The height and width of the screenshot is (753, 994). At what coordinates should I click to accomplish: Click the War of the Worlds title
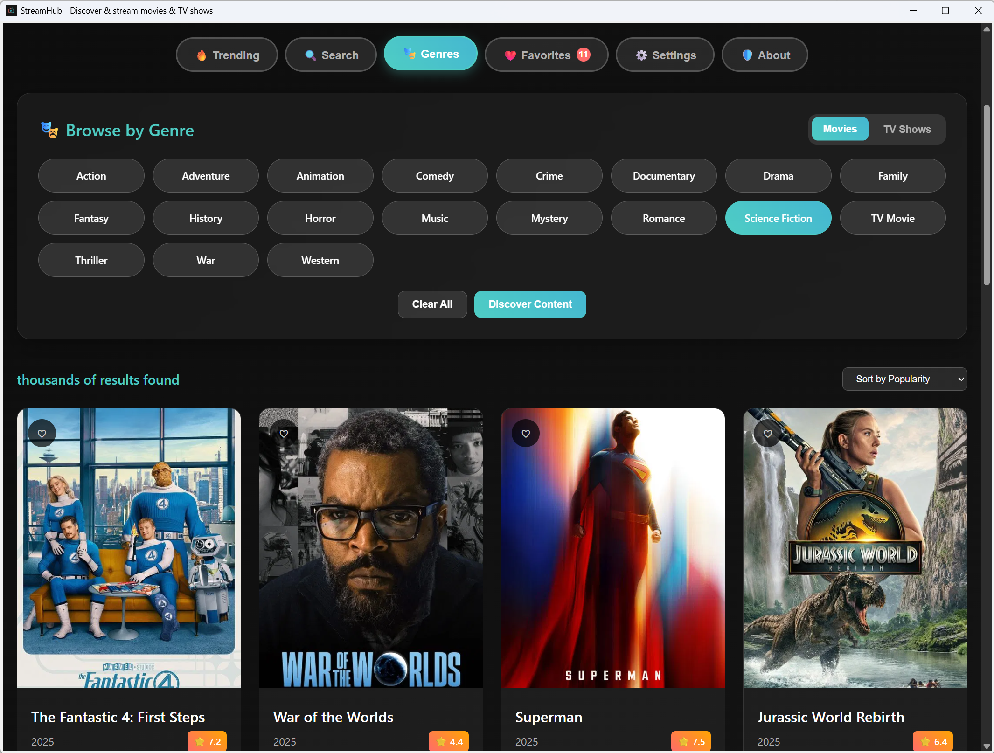click(x=333, y=717)
